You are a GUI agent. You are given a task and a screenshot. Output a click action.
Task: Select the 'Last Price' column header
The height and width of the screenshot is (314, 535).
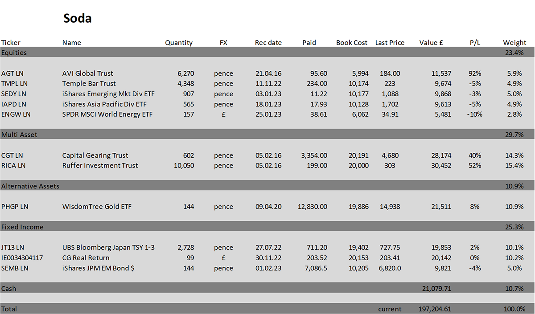(390, 43)
